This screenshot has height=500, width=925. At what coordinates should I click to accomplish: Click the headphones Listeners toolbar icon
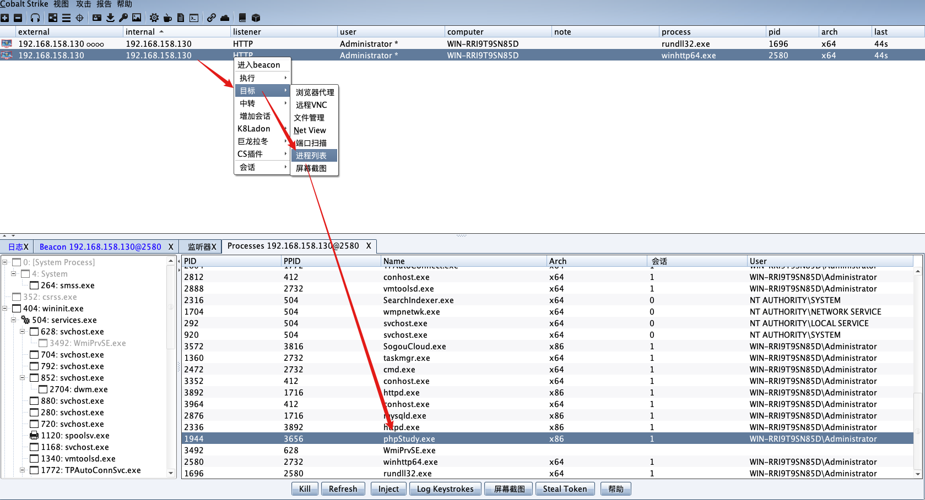coord(35,18)
